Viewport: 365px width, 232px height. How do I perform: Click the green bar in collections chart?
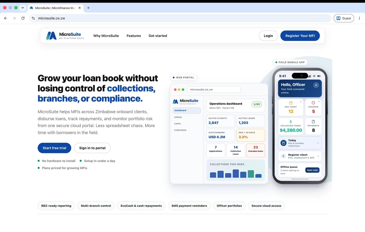tap(251, 174)
